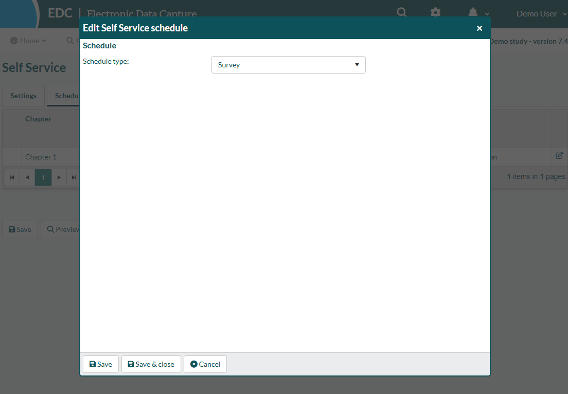The height and width of the screenshot is (394, 568).
Task: Go to last page of table
Action: click(74, 177)
